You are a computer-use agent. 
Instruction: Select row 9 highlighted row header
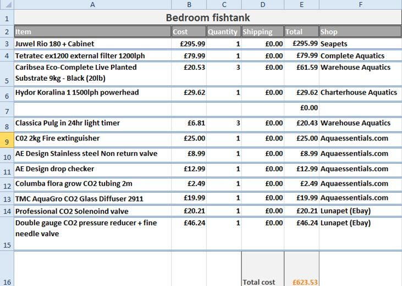click(7, 140)
